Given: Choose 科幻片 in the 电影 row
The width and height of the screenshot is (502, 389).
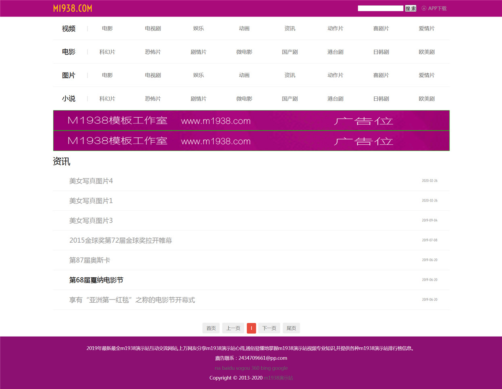Looking at the screenshot, I should (x=107, y=52).
